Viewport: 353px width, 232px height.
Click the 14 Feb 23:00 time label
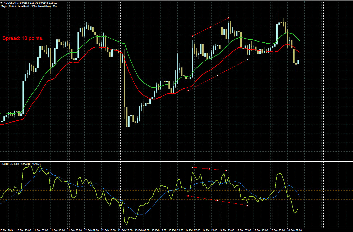[227, 230]
